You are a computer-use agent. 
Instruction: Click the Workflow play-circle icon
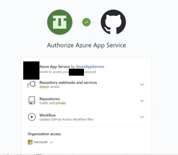pyautogui.click(x=32, y=117)
